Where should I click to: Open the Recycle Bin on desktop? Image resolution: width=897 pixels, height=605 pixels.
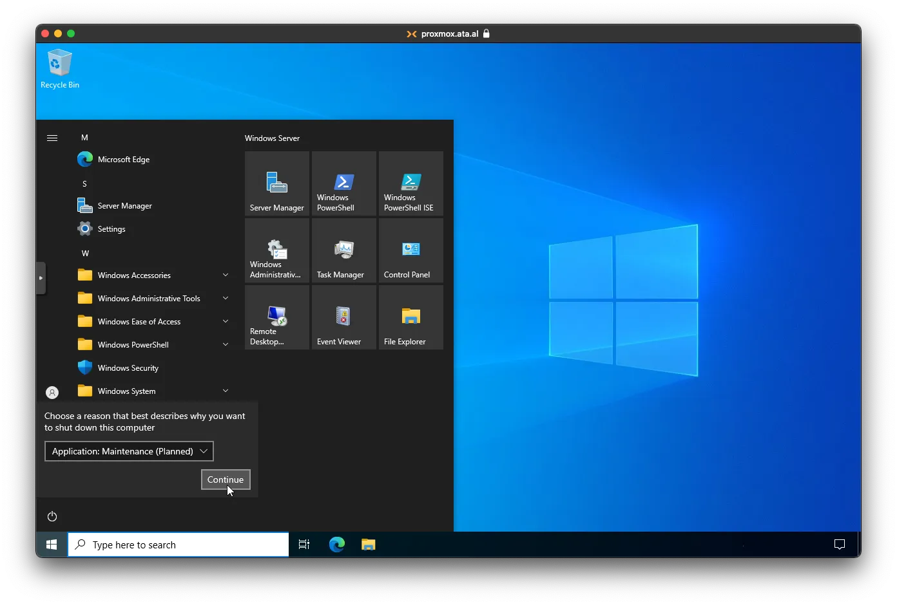click(x=60, y=69)
